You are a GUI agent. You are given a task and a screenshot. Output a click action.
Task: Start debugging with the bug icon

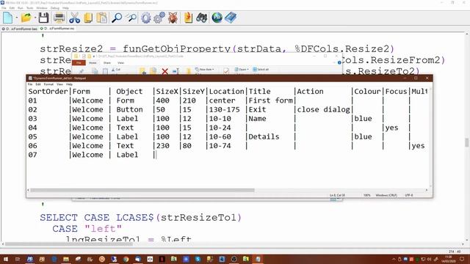pos(173,18)
